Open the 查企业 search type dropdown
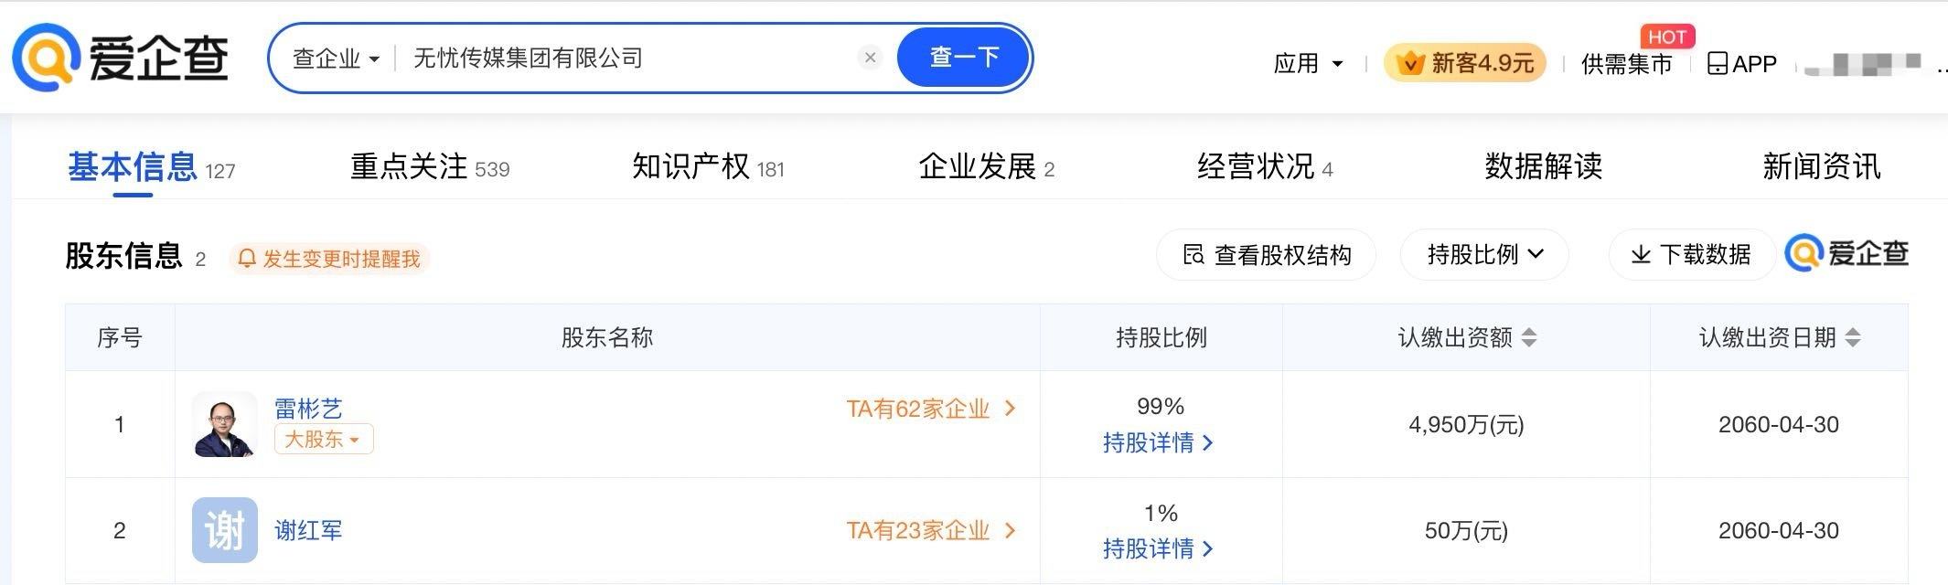The height and width of the screenshot is (585, 1948). pos(336,58)
